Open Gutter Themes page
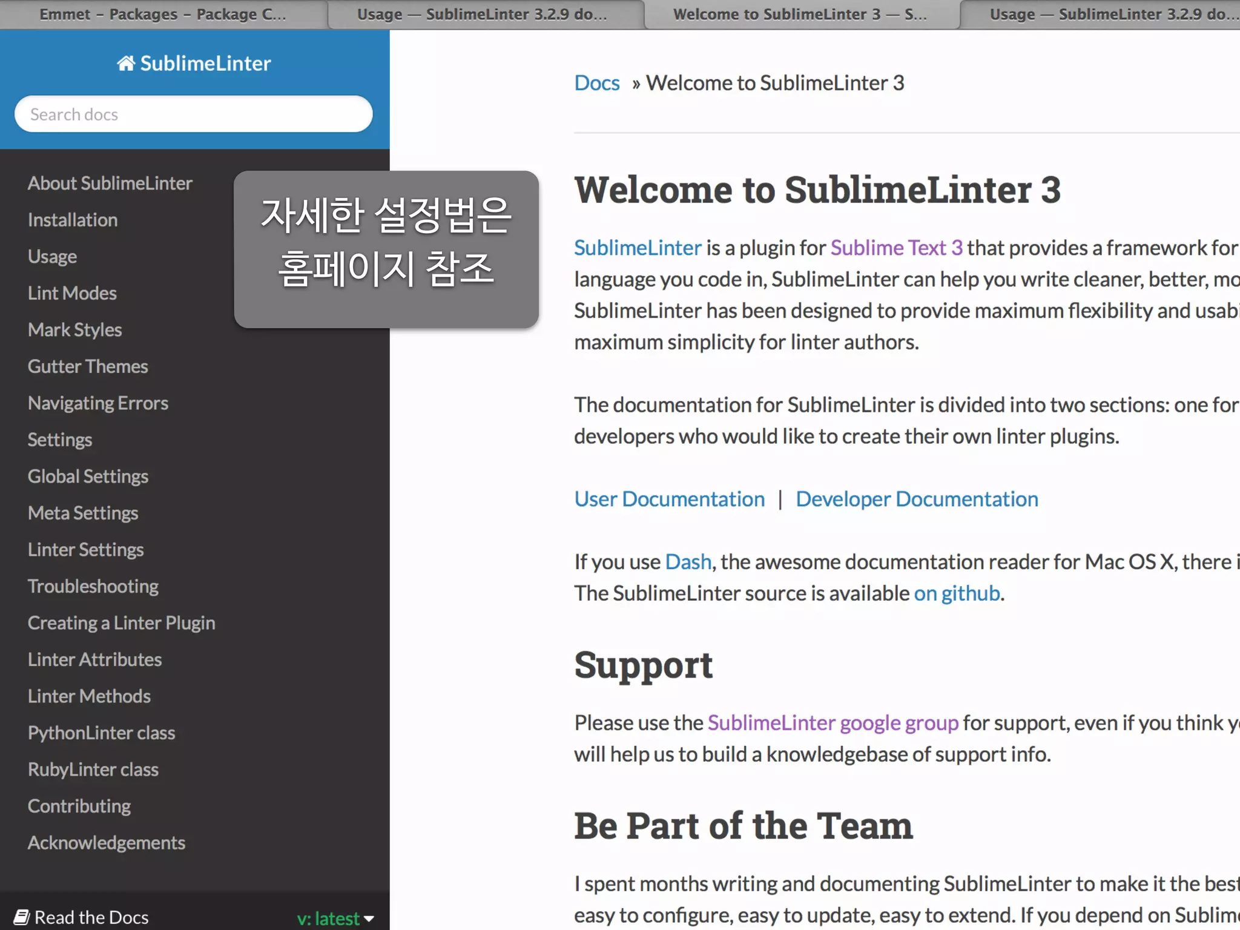The image size is (1240, 930). click(88, 366)
